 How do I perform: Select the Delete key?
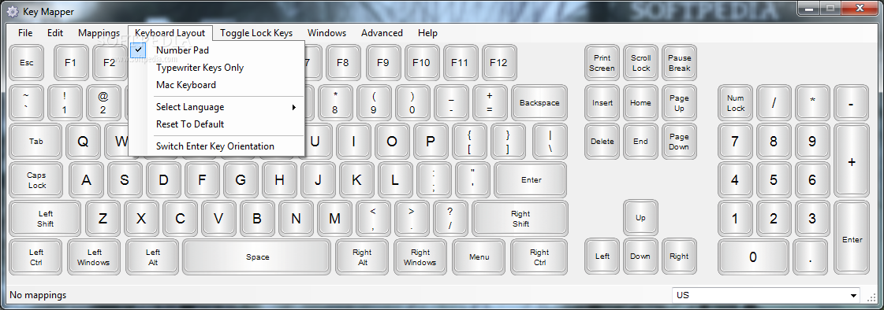[602, 141]
